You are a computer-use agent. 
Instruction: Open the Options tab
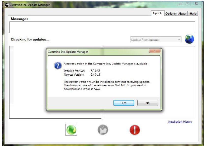coord(171,13)
